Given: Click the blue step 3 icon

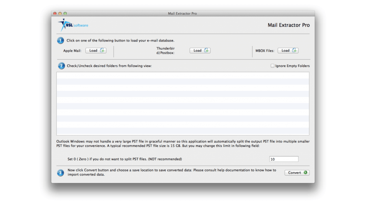Looking at the screenshot, I should tap(61, 173).
